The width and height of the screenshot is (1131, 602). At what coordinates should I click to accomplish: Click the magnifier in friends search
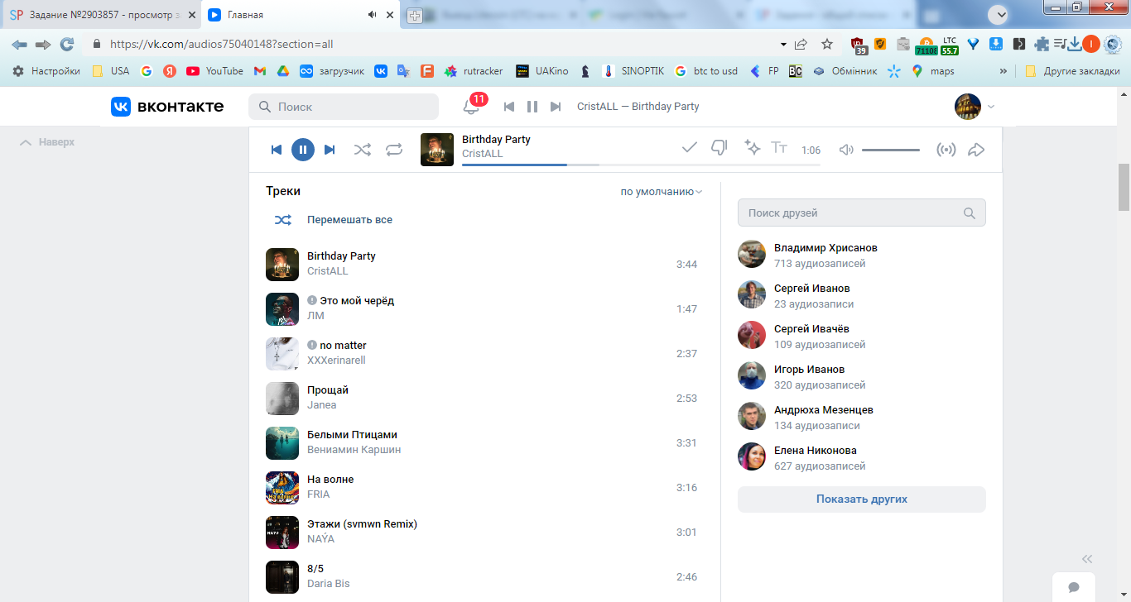click(970, 213)
